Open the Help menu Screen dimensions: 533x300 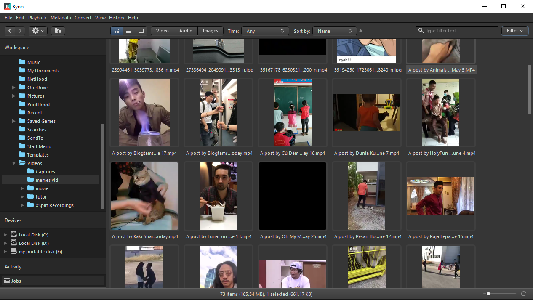click(x=133, y=18)
